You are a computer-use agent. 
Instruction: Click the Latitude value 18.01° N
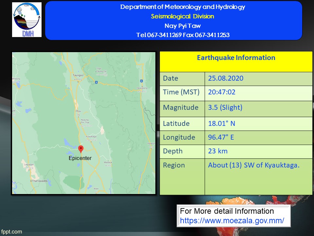[x=221, y=124]
